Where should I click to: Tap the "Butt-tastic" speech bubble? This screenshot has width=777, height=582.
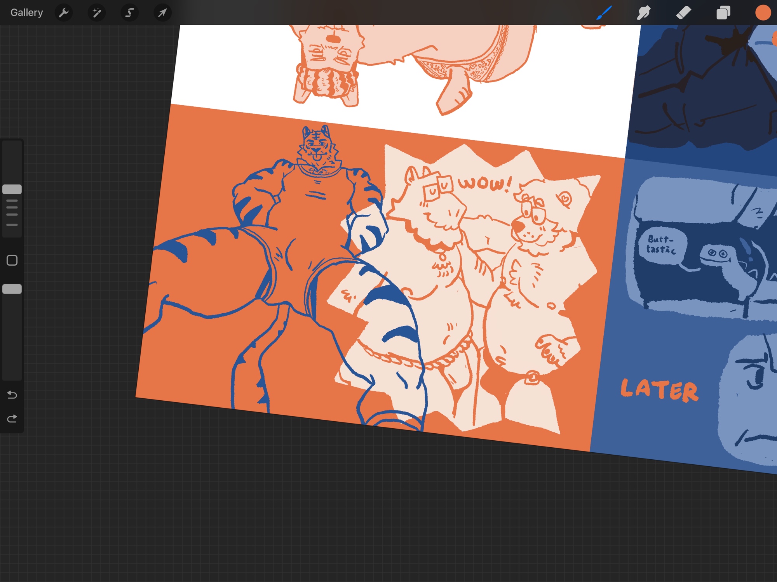pos(661,245)
